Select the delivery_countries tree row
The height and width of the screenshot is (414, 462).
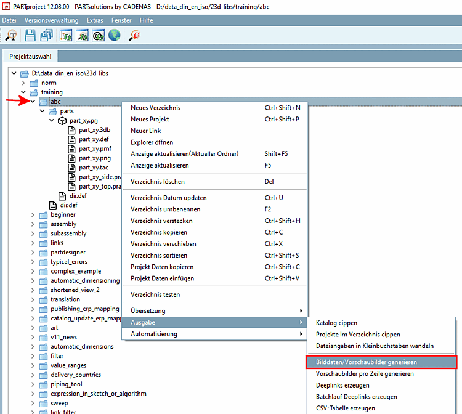pyautogui.click(x=76, y=375)
